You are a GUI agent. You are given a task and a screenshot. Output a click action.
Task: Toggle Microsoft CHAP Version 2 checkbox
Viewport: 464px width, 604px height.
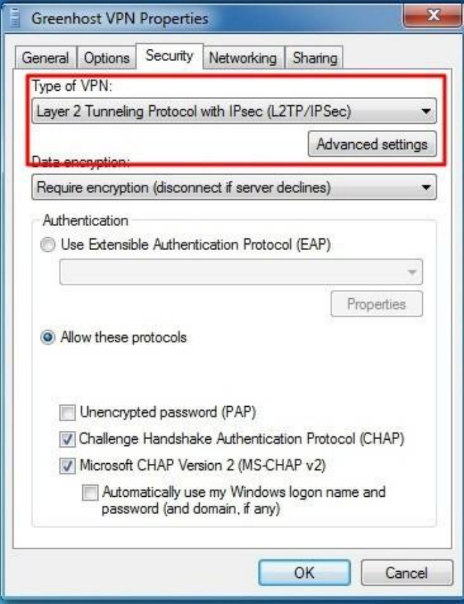(x=67, y=465)
